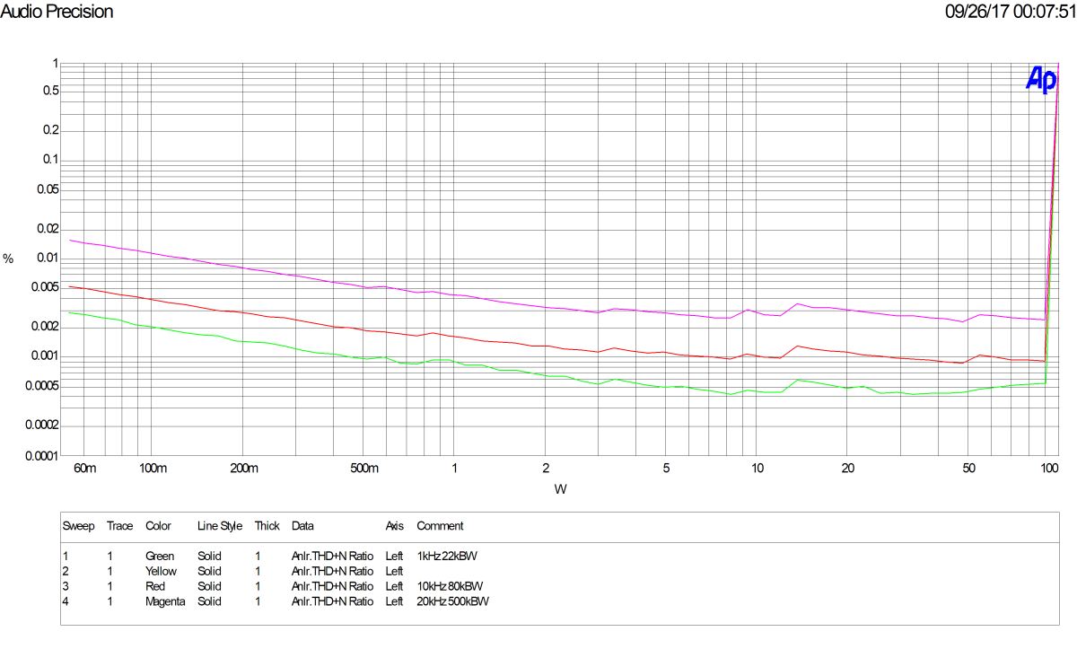Click the 20 label on the horizontal axis
This screenshot has width=1077, height=649.
(847, 469)
